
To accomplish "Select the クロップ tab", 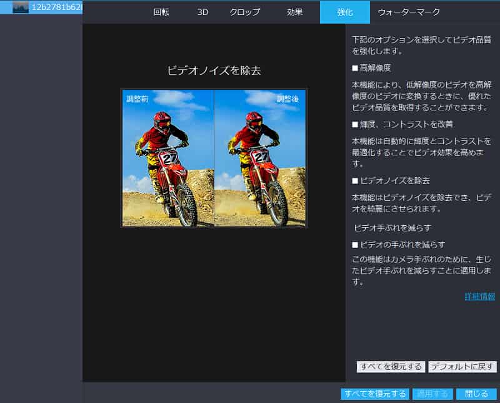I will click(x=244, y=12).
